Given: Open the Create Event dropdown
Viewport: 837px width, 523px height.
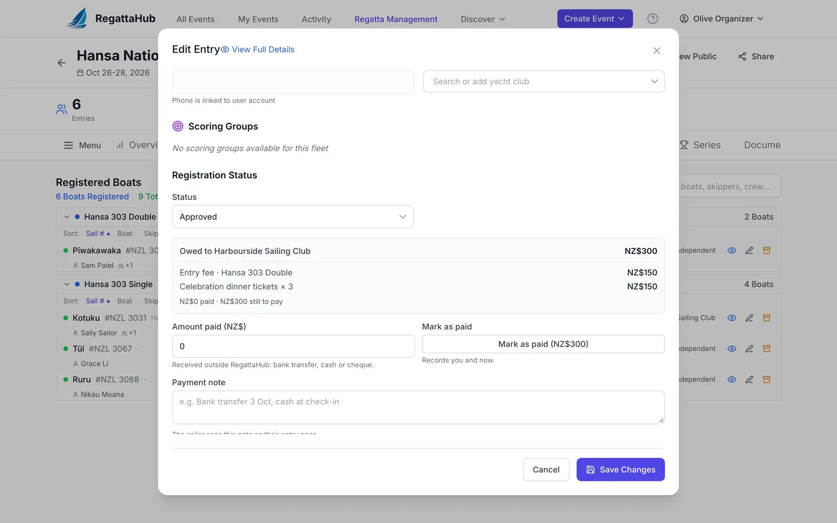Looking at the screenshot, I should [x=595, y=19].
